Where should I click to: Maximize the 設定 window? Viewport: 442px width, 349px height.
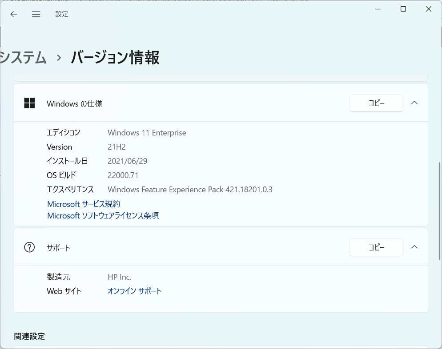pos(403,9)
